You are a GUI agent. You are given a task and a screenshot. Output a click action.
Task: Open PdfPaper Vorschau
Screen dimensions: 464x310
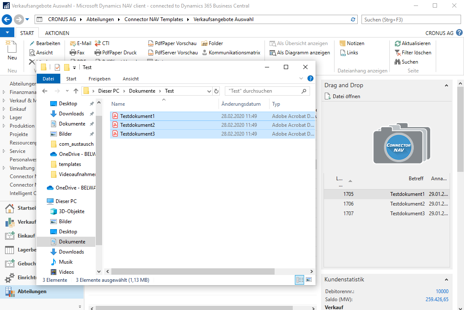click(172, 43)
